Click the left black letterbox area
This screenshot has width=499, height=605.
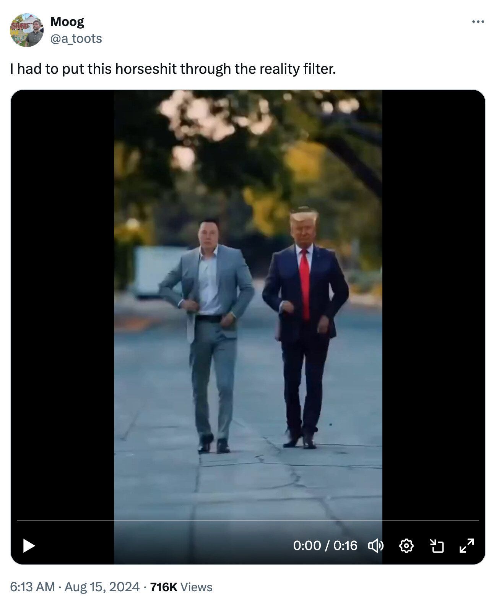(x=62, y=306)
